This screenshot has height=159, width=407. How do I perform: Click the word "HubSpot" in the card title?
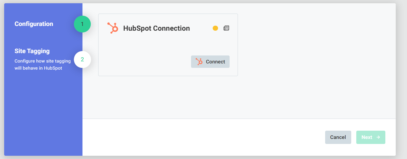[x=137, y=28]
